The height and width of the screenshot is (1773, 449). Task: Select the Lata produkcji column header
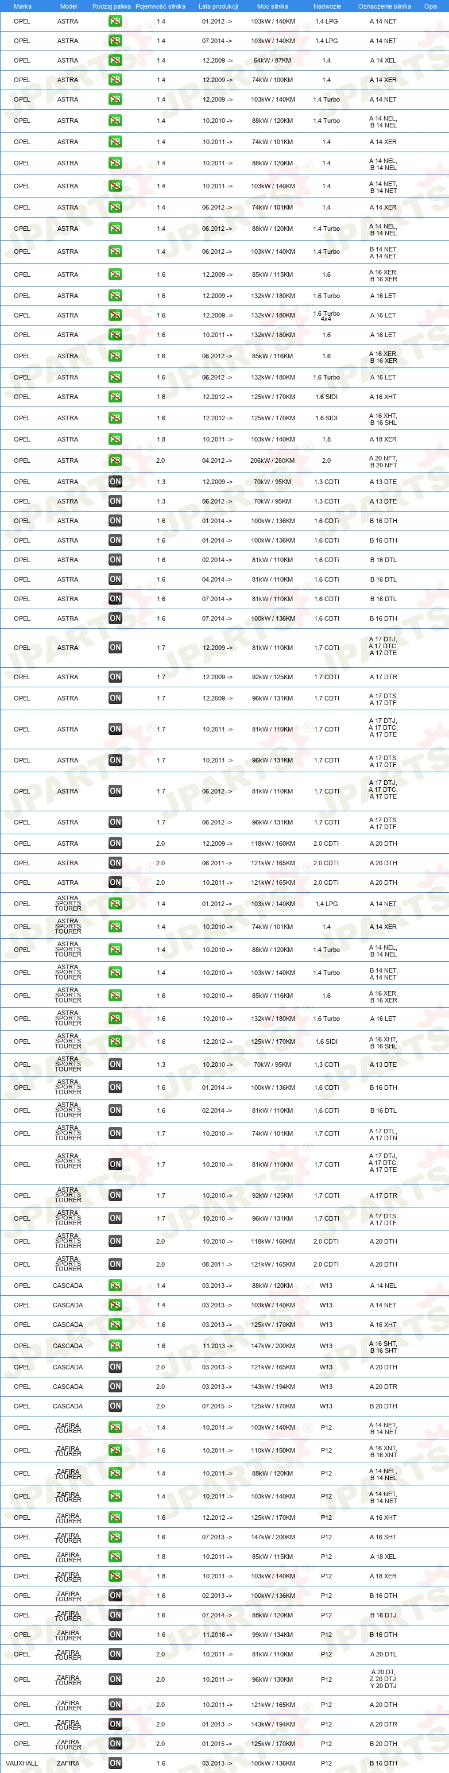pyautogui.click(x=218, y=6)
